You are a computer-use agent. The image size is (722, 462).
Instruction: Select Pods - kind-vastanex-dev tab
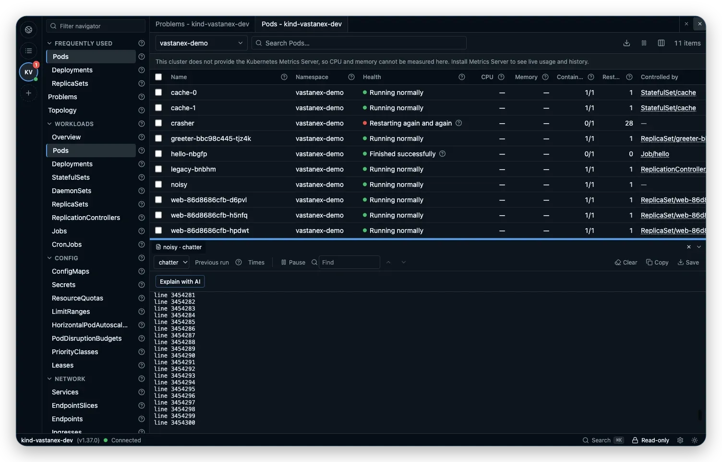coord(301,24)
